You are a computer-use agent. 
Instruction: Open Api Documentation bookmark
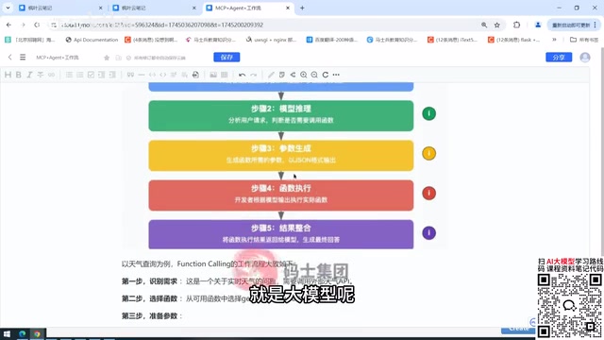click(92, 40)
